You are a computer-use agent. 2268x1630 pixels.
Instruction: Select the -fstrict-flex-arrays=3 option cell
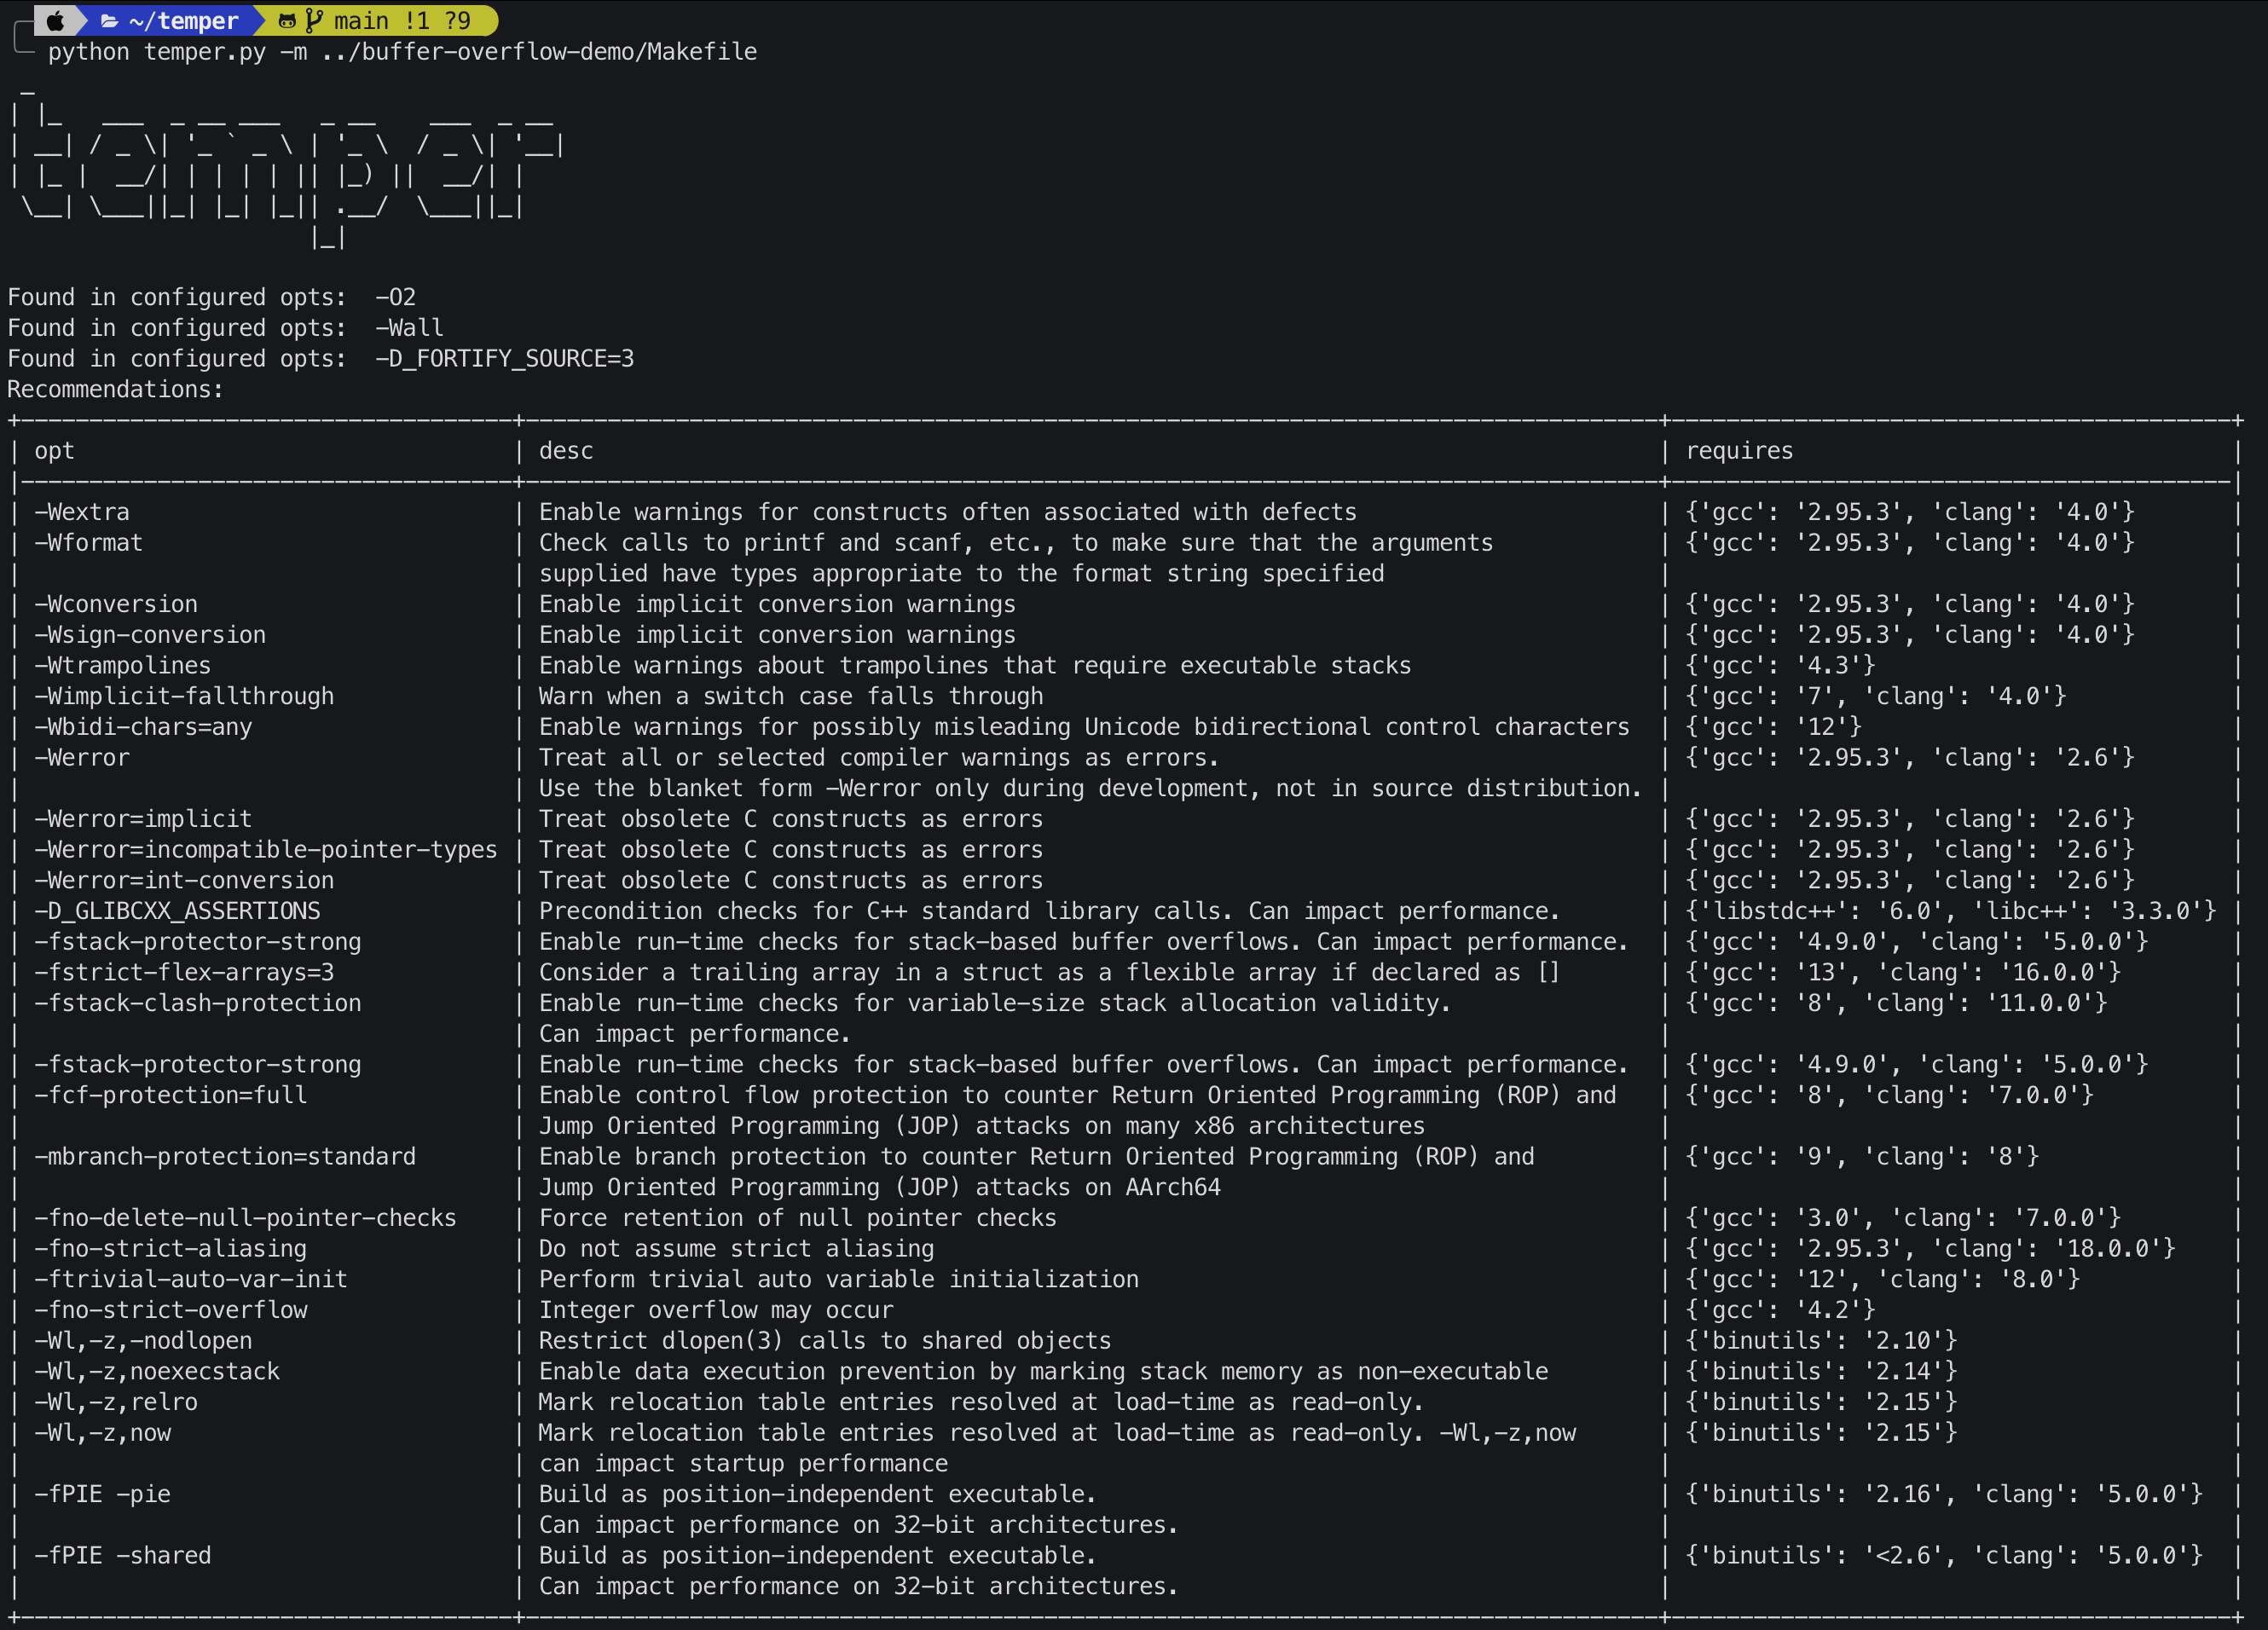pyautogui.click(x=184, y=973)
